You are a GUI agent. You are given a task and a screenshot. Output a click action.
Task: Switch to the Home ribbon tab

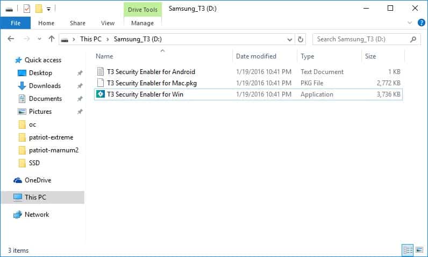(46, 23)
